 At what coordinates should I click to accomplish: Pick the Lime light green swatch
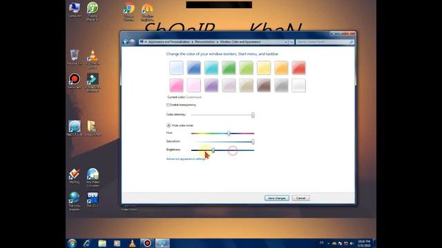pos(247,68)
